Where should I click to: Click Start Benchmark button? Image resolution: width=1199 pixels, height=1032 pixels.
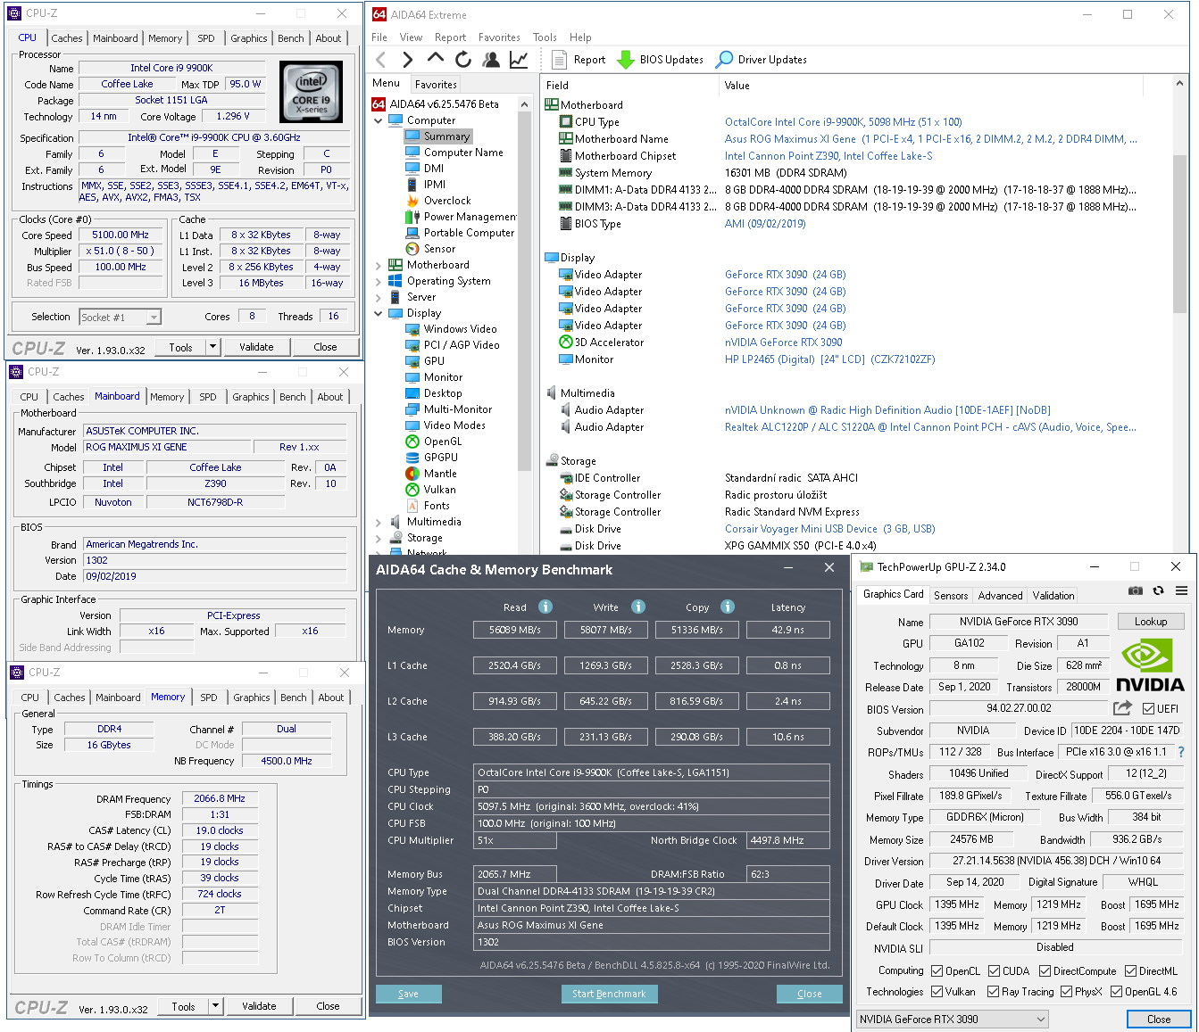tap(609, 994)
